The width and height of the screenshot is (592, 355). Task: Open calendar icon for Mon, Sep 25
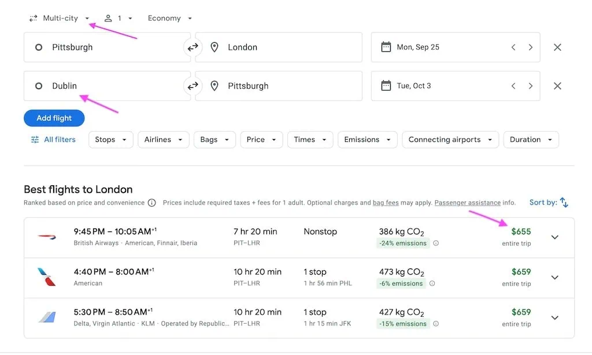(x=386, y=47)
